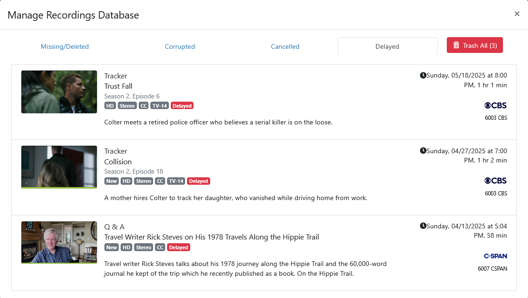This screenshot has height=298, width=528.
Task: Select the Cancelled tab
Action: coord(285,46)
